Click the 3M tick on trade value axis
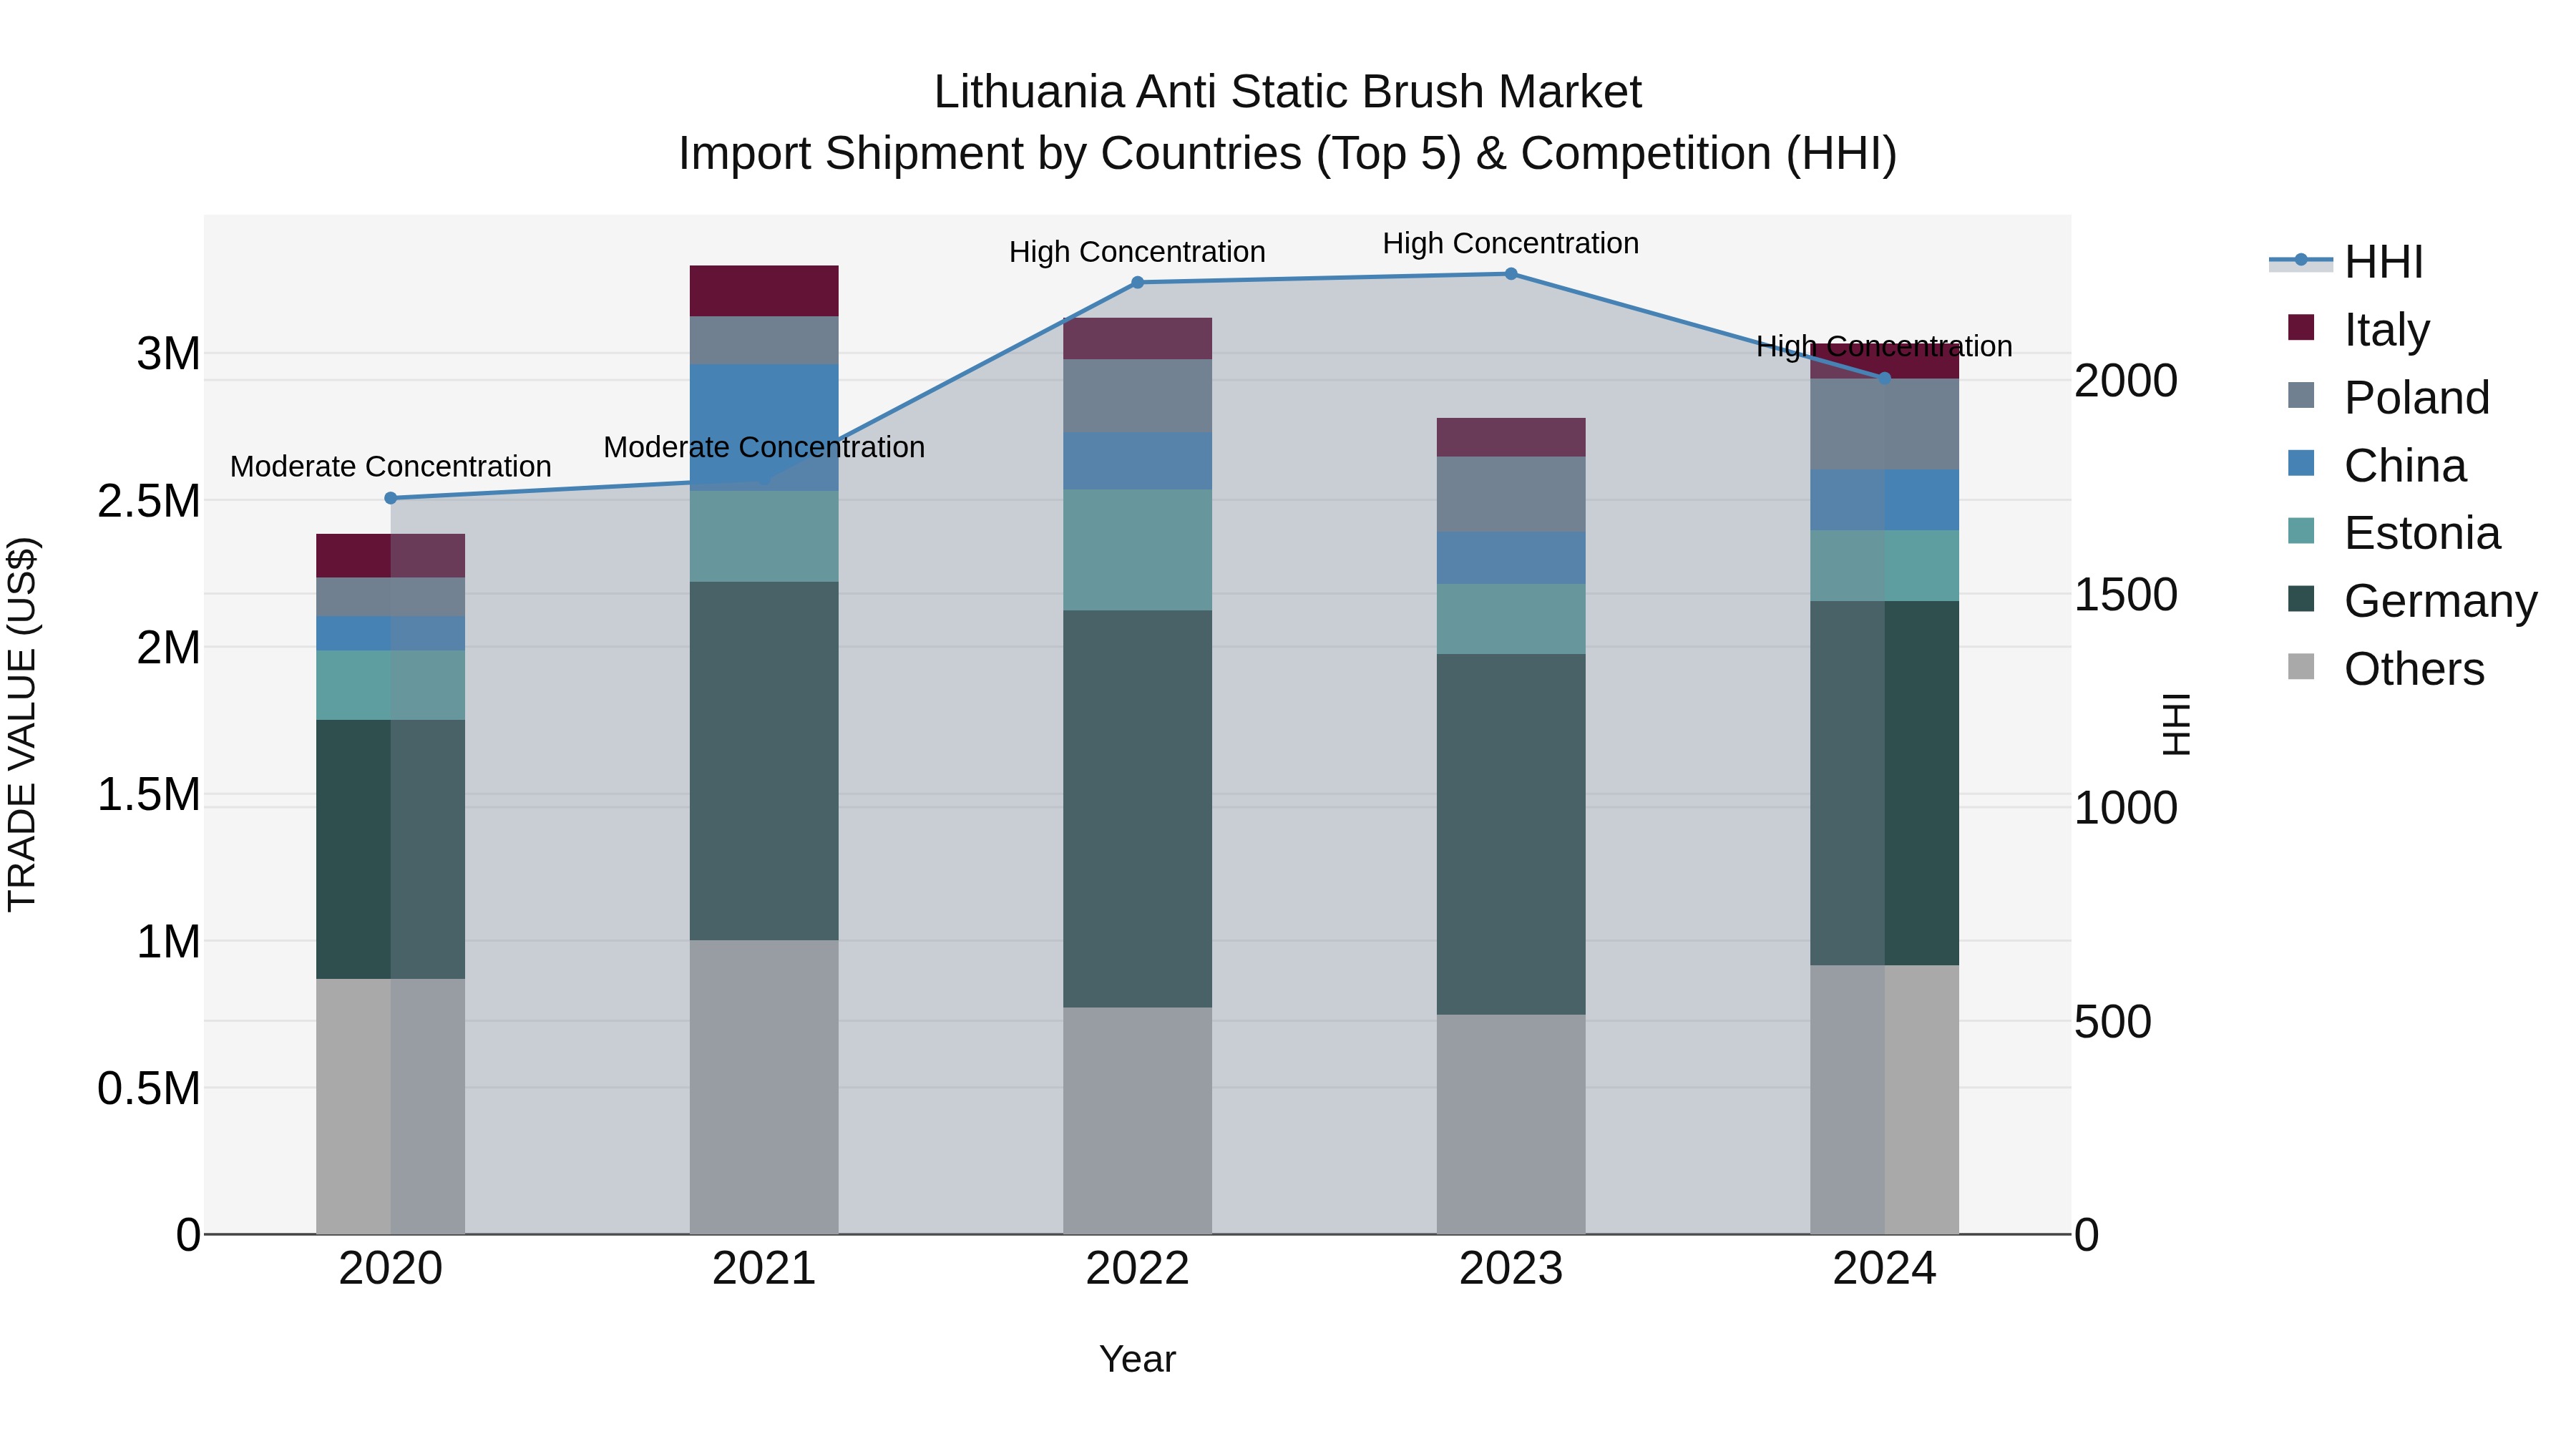Viewport: 2576px width, 1449px height. pos(168,354)
